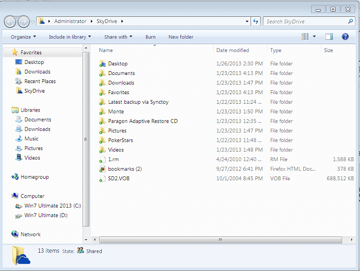The width and height of the screenshot is (360, 271).
Task: Expand the arrow after SkyDrive breadcrumb
Action: 122,21
